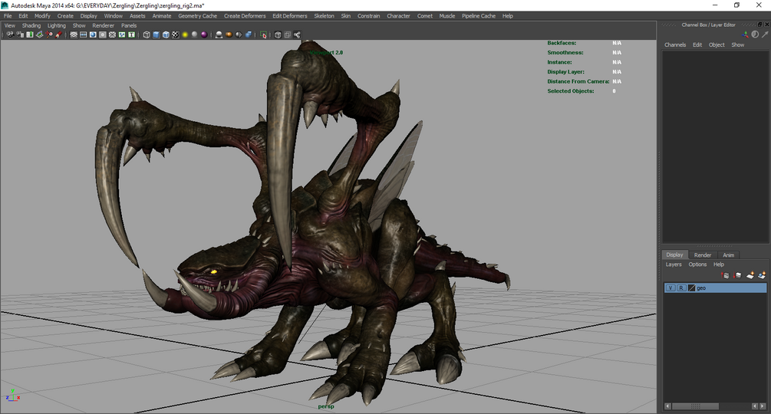Switch to the Render layer tab

(703, 255)
